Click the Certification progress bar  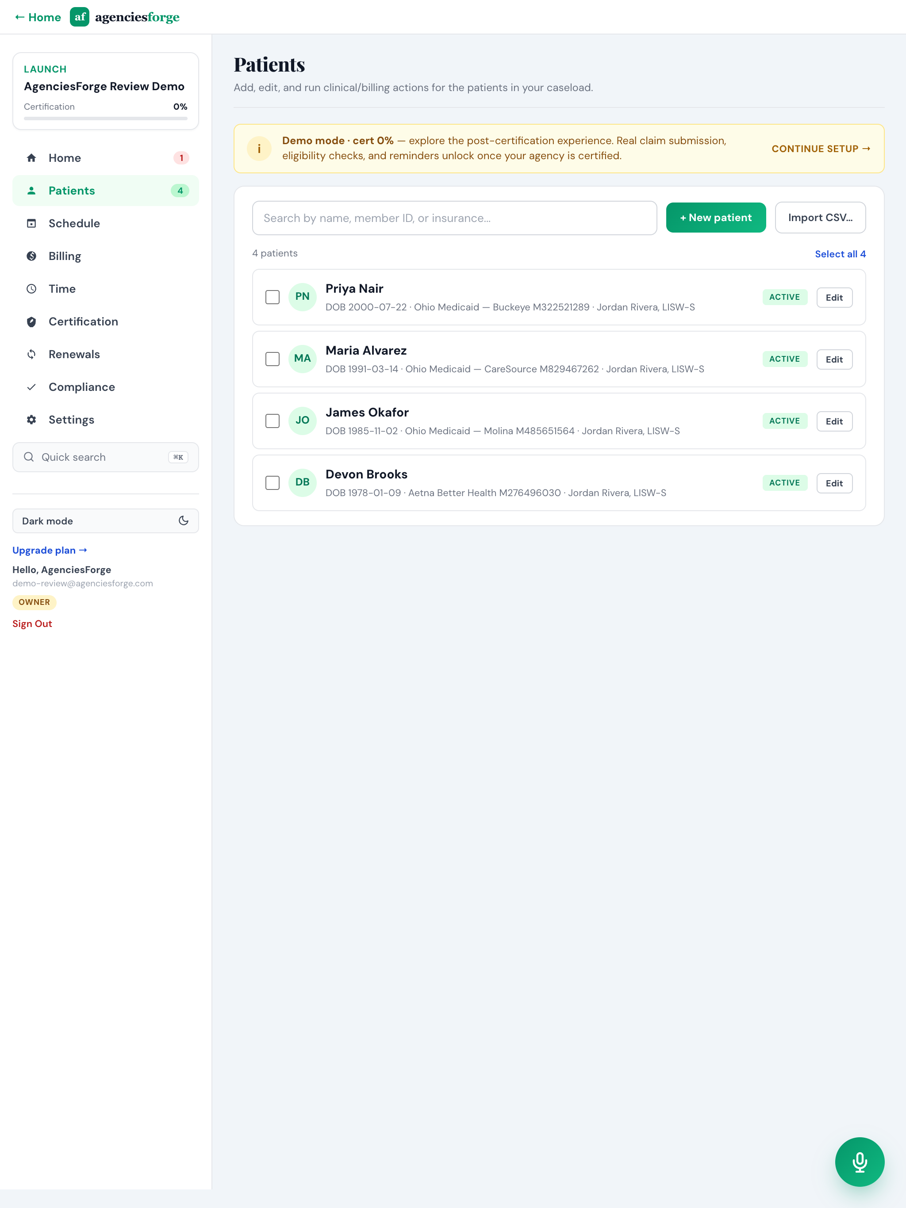(105, 118)
